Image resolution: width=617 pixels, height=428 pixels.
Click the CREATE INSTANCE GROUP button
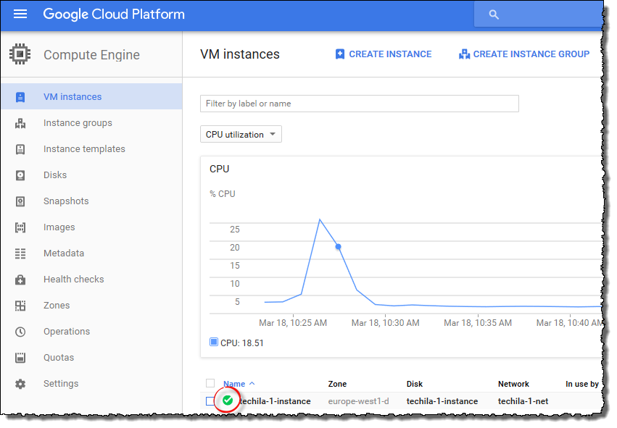[x=524, y=54]
